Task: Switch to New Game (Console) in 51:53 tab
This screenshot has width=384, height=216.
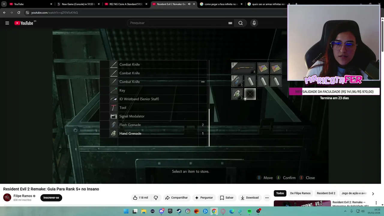Action: click(x=77, y=4)
